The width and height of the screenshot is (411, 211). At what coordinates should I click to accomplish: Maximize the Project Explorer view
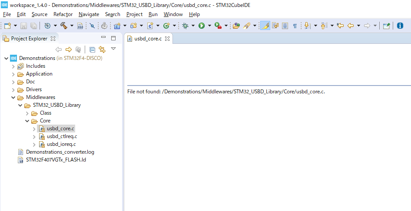[113, 38]
